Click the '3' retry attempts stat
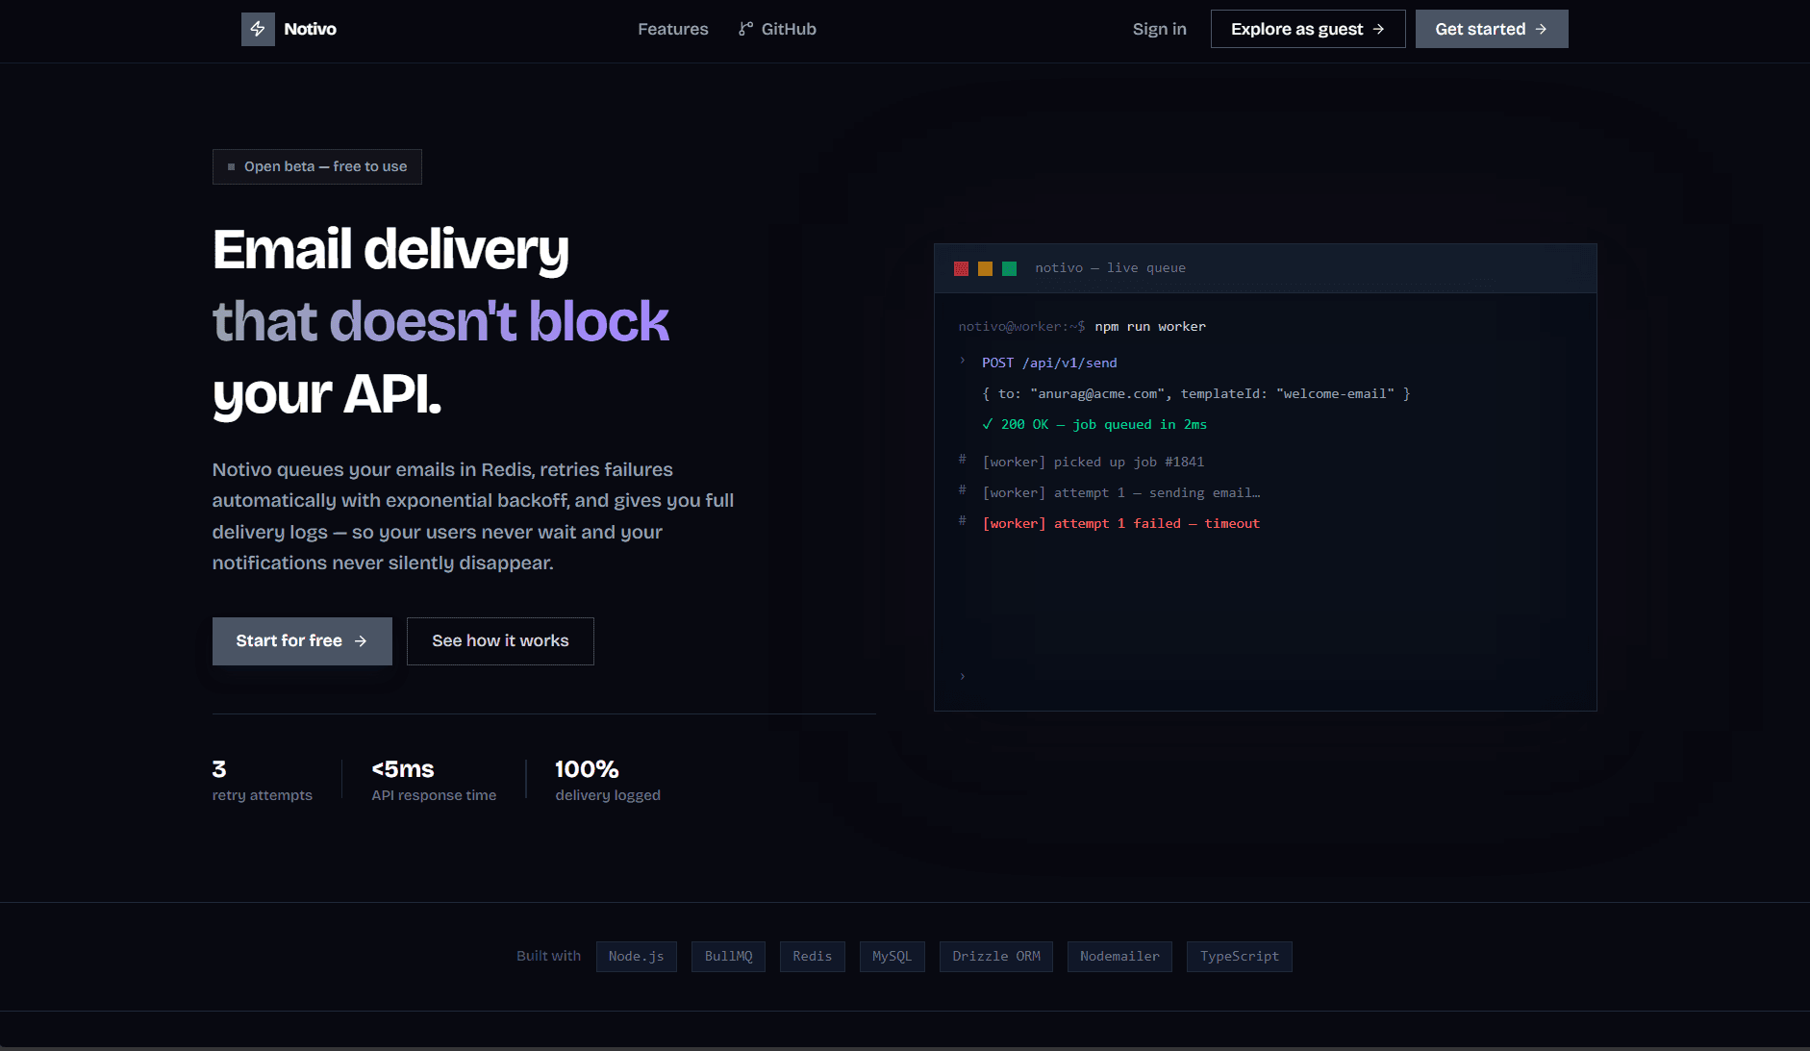 pos(219,769)
